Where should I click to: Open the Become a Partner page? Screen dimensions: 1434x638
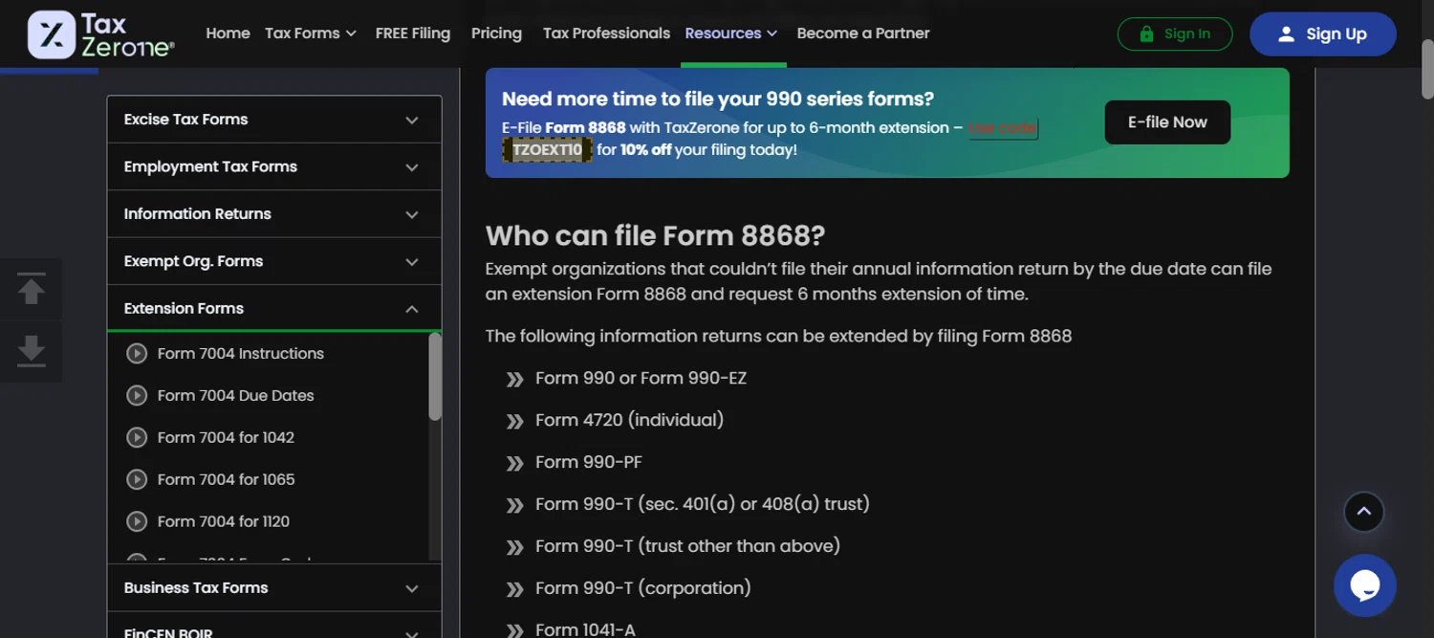(863, 33)
